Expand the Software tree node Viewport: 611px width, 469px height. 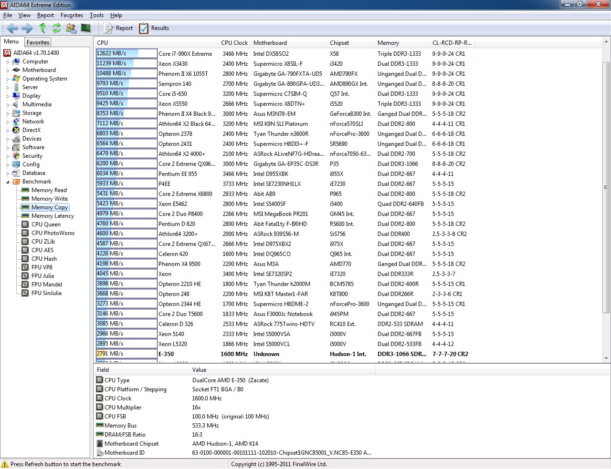click(8, 148)
